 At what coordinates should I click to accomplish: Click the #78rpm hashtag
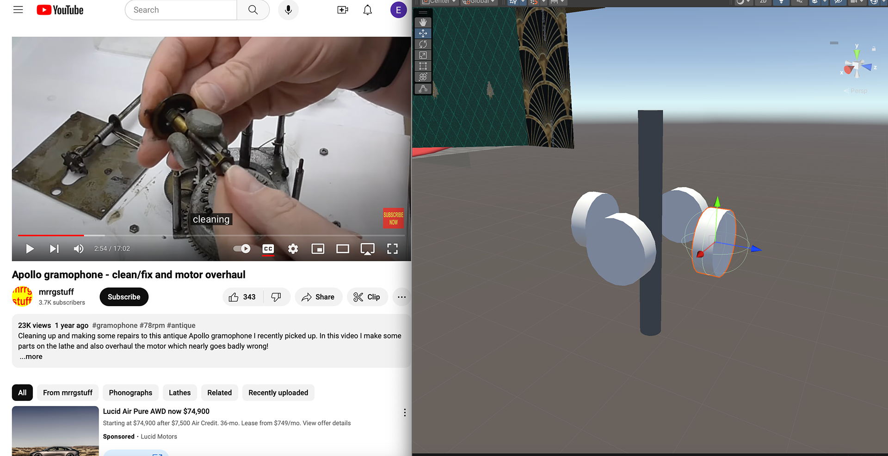pyautogui.click(x=152, y=326)
